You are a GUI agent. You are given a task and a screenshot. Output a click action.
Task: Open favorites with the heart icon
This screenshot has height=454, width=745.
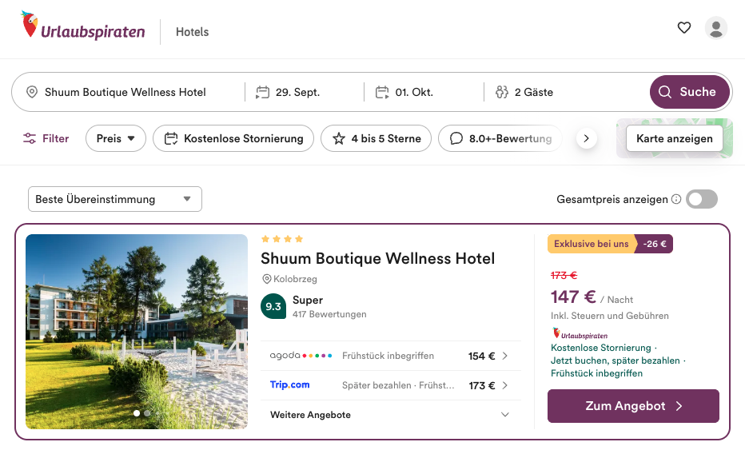[x=683, y=28]
